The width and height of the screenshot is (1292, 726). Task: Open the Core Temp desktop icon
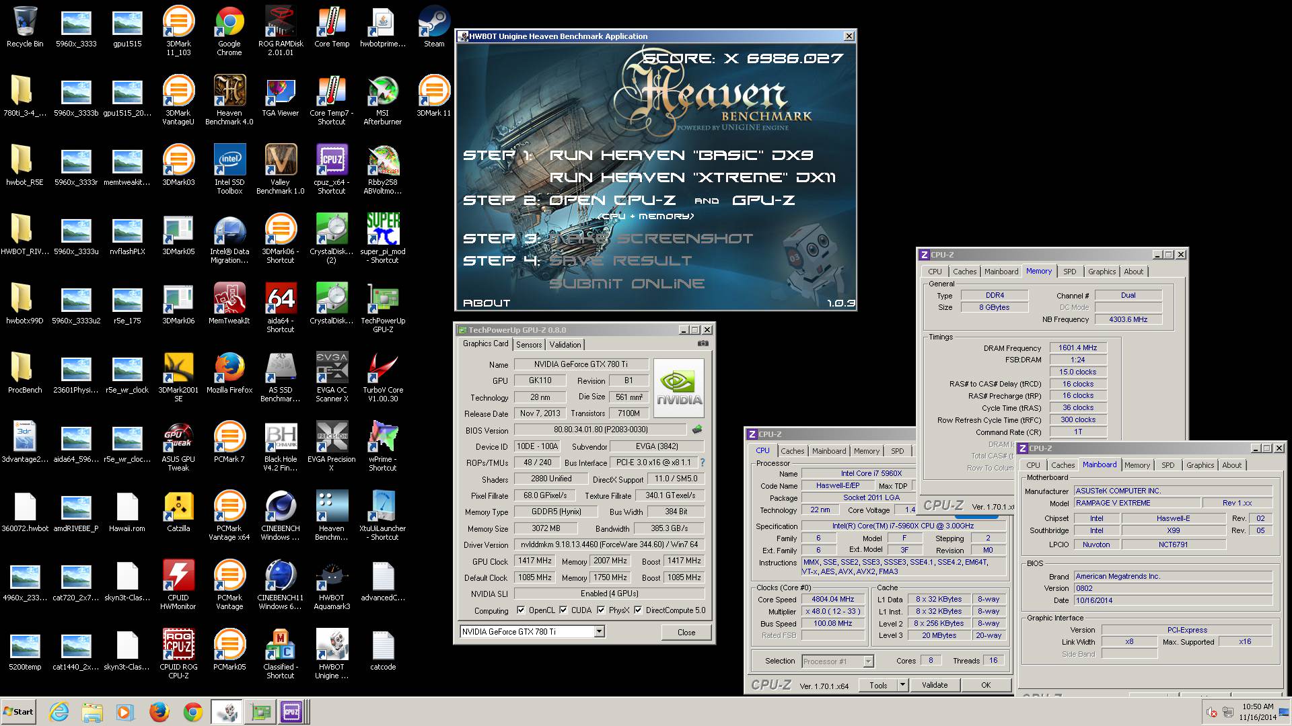(x=332, y=27)
